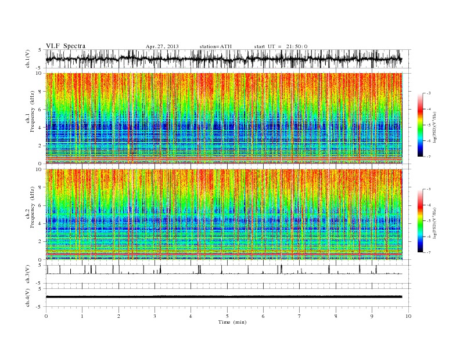Click the "10" kHz tick of ch.2 spectrogram
Screen dimensions: 460x355
(x=39, y=169)
